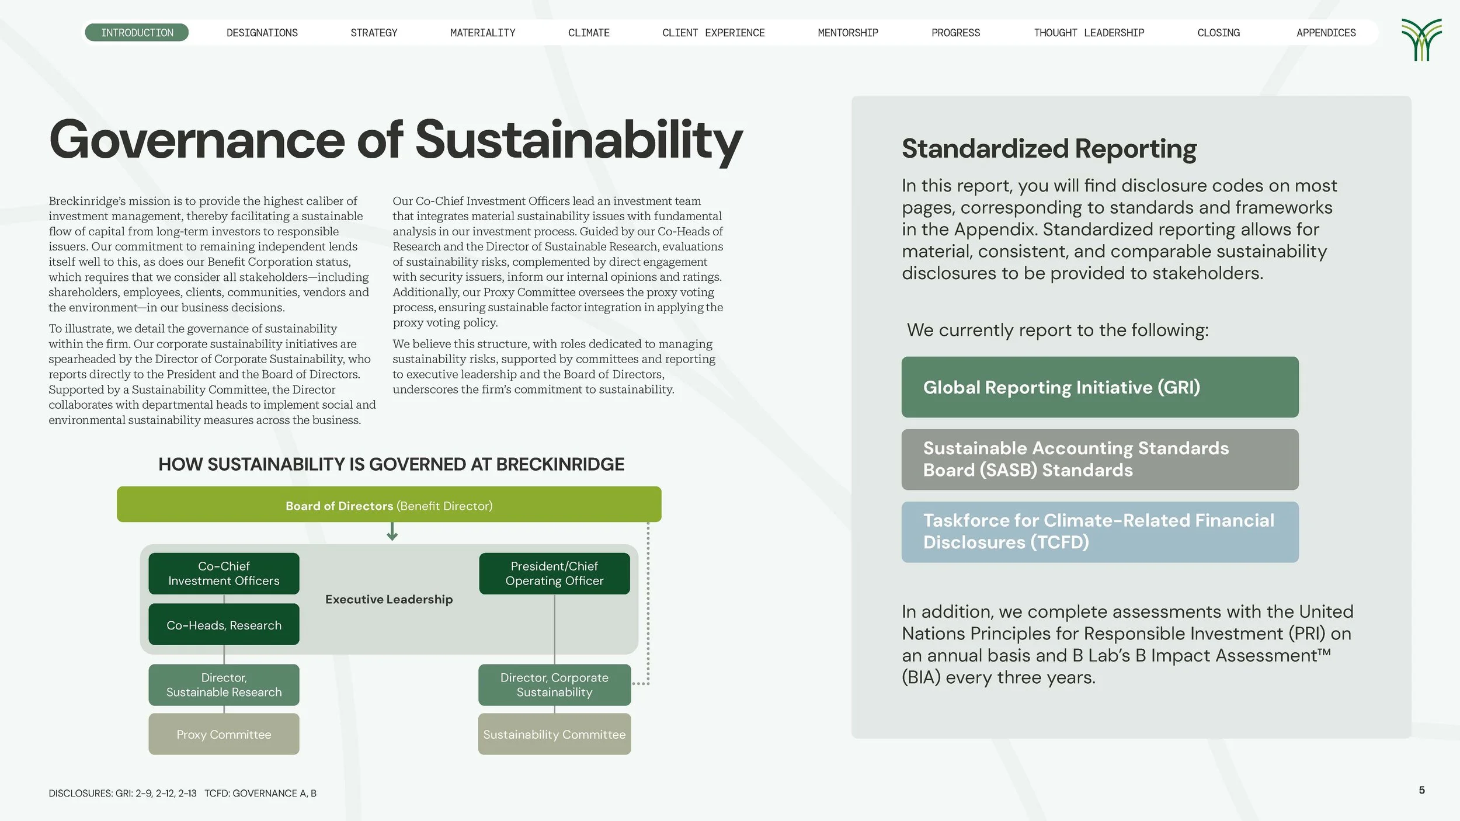The height and width of the screenshot is (821, 1460).
Task: Click paragraph starting 'To illustrate, we detail'
Action: [212, 374]
